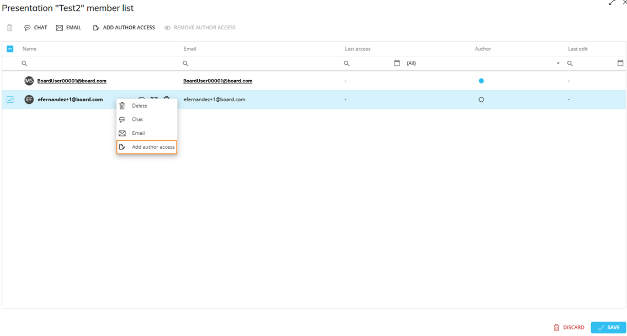Select Add author access in the context menu
Image resolution: width=627 pixels, height=336 pixels.
point(147,147)
